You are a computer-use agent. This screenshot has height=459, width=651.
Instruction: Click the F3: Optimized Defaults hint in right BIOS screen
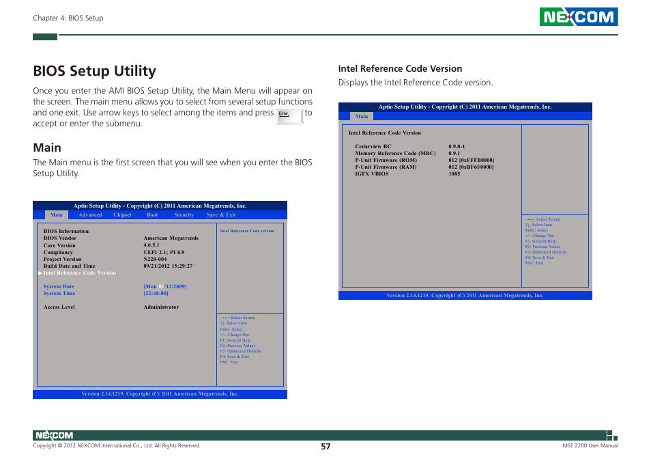546,252
